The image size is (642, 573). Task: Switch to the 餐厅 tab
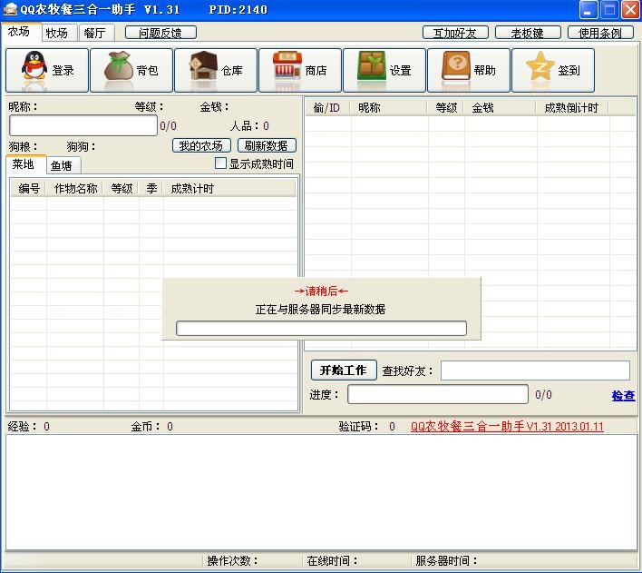tap(94, 33)
